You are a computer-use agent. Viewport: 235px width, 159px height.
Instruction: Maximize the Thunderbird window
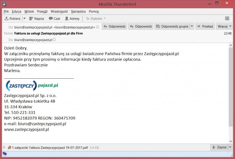pos(217,3)
